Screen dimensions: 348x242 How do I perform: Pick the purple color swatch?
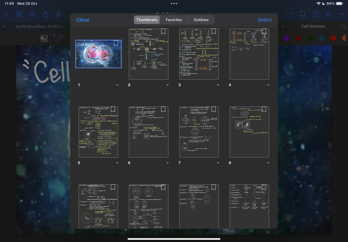(x=286, y=38)
